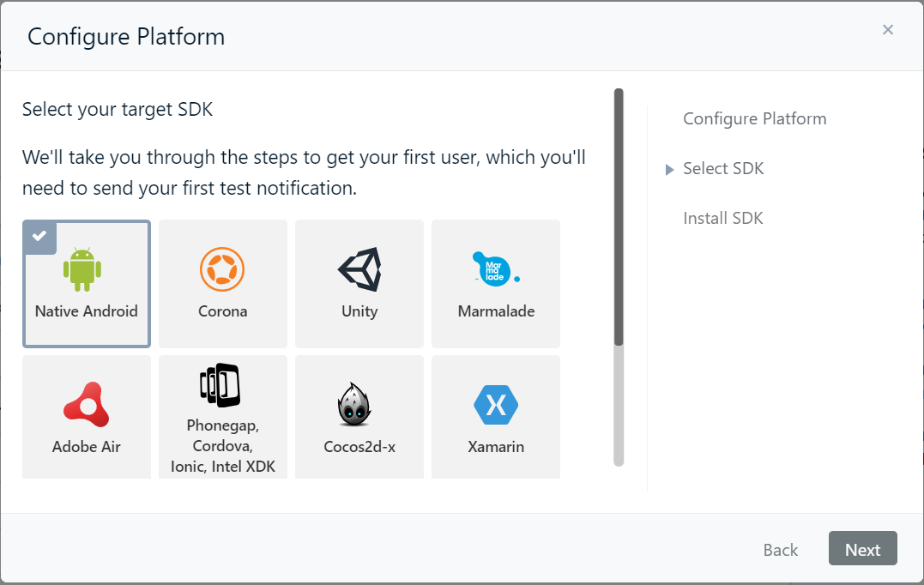Screen dimensions: 924x585
Task: Choose the Corona SDK logo
Action: pos(222,269)
